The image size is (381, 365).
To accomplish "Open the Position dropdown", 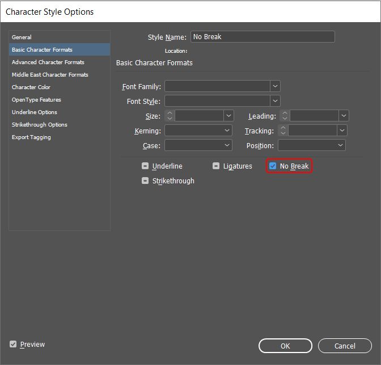I will (x=312, y=145).
